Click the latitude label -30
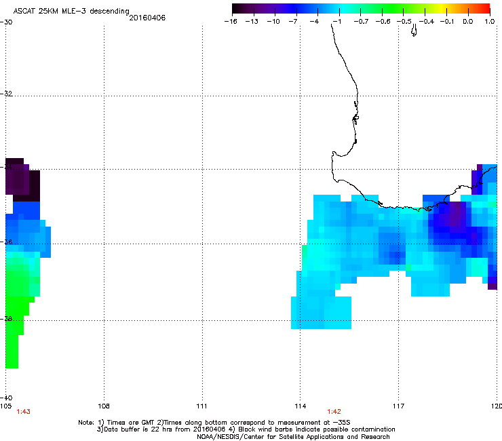The image size is (502, 441). (x=6, y=22)
